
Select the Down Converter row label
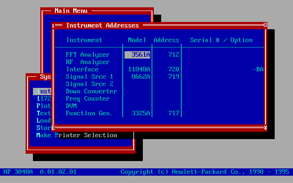(x=92, y=91)
